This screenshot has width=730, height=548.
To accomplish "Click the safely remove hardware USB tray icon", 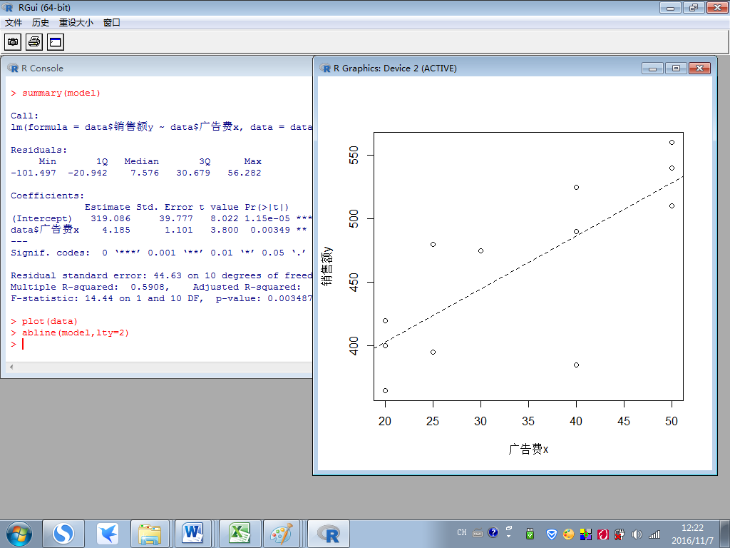I will pos(530,534).
